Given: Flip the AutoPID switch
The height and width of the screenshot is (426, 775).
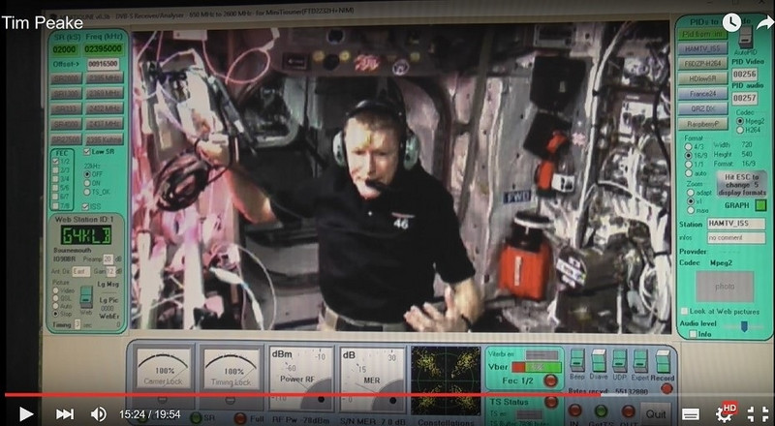Looking at the screenshot, I should click(745, 37).
